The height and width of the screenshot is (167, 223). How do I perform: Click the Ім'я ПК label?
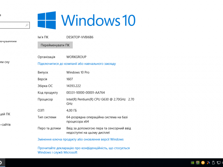(43, 37)
